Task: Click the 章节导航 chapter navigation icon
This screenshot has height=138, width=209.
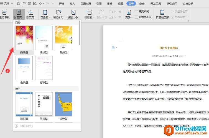Action: (4, 12)
